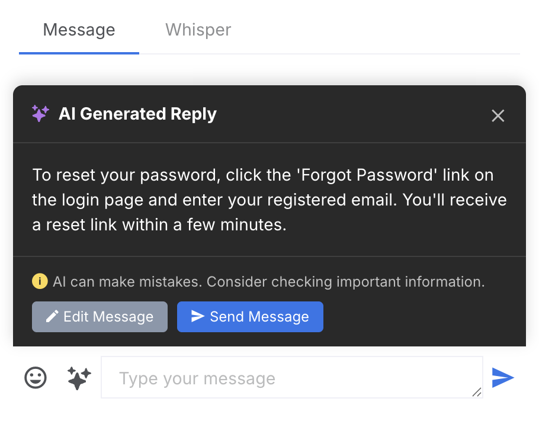539x424 pixels.
Task: Click the Send Message button
Action: (x=250, y=316)
